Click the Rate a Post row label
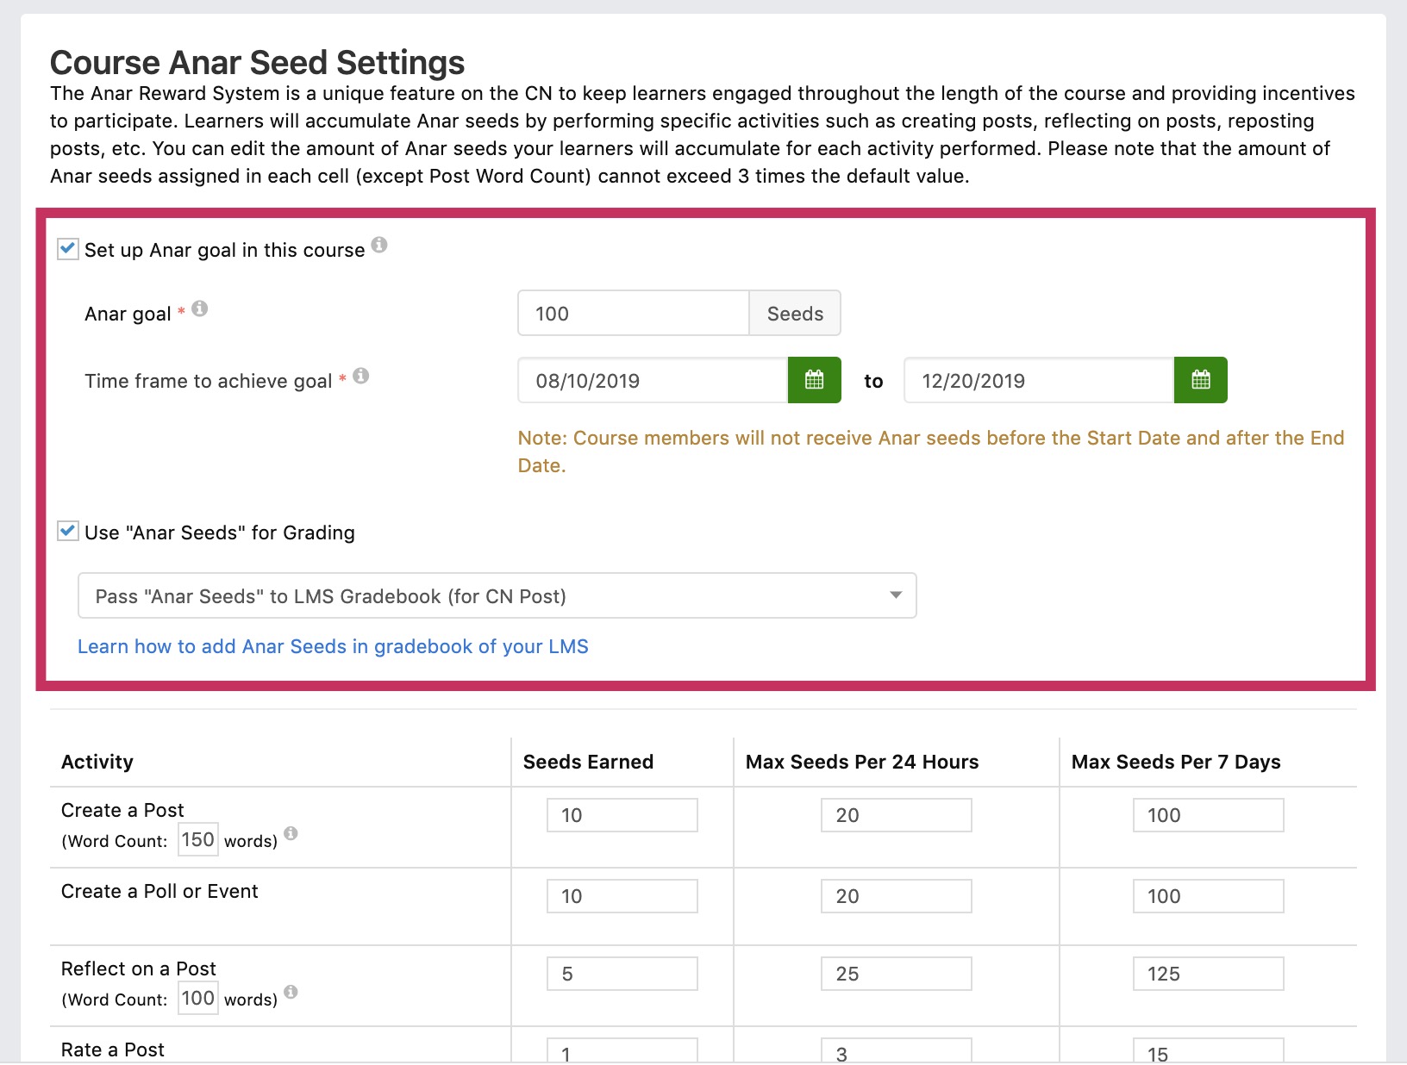This screenshot has width=1407, height=1065. pyautogui.click(x=113, y=1049)
